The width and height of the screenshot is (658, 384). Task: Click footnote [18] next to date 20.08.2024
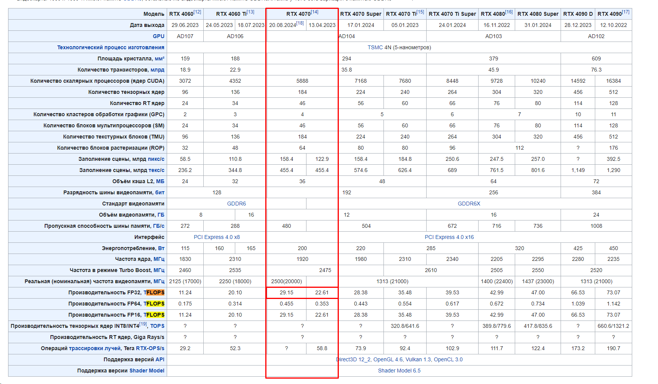pyautogui.click(x=300, y=23)
